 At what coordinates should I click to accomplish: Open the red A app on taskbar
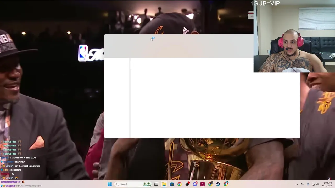(203, 184)
